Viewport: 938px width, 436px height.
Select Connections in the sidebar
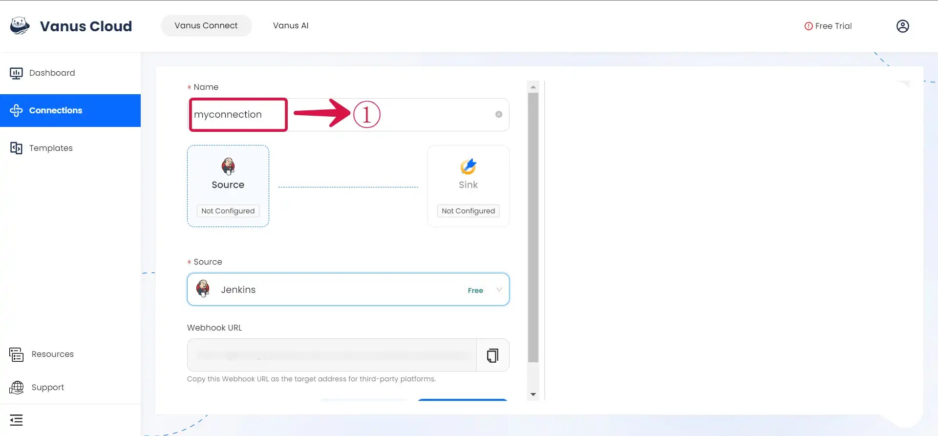click(x=70, y=110)
